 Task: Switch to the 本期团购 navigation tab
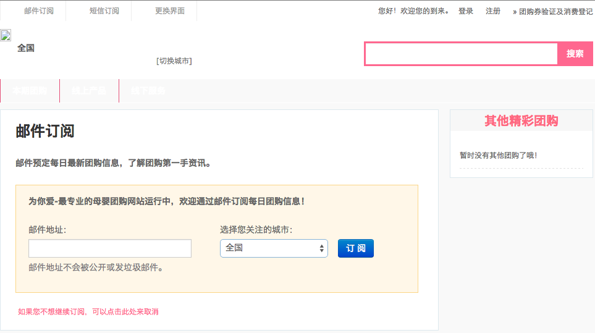click(x=30, y=91)
